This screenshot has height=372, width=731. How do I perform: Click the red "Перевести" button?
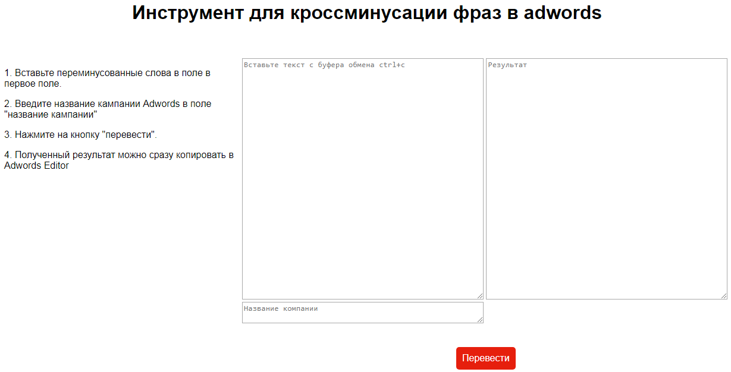point(485,358)
